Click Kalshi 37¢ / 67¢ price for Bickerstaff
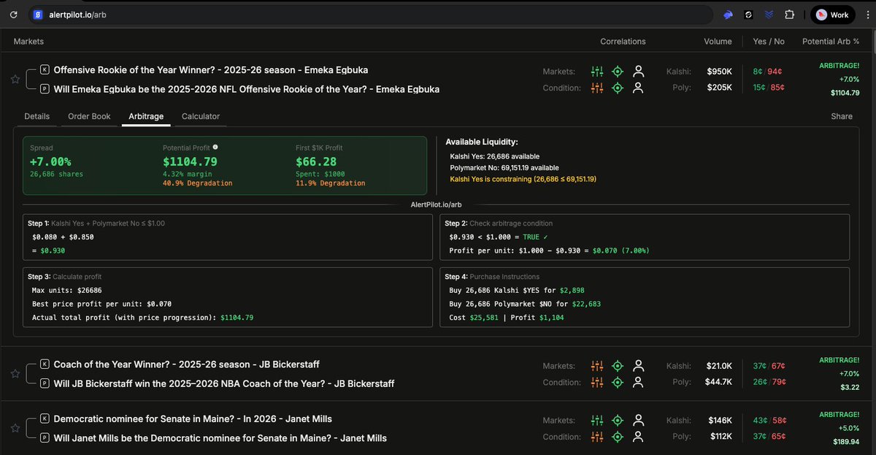 pyautogui.click(x=769, y=366)
